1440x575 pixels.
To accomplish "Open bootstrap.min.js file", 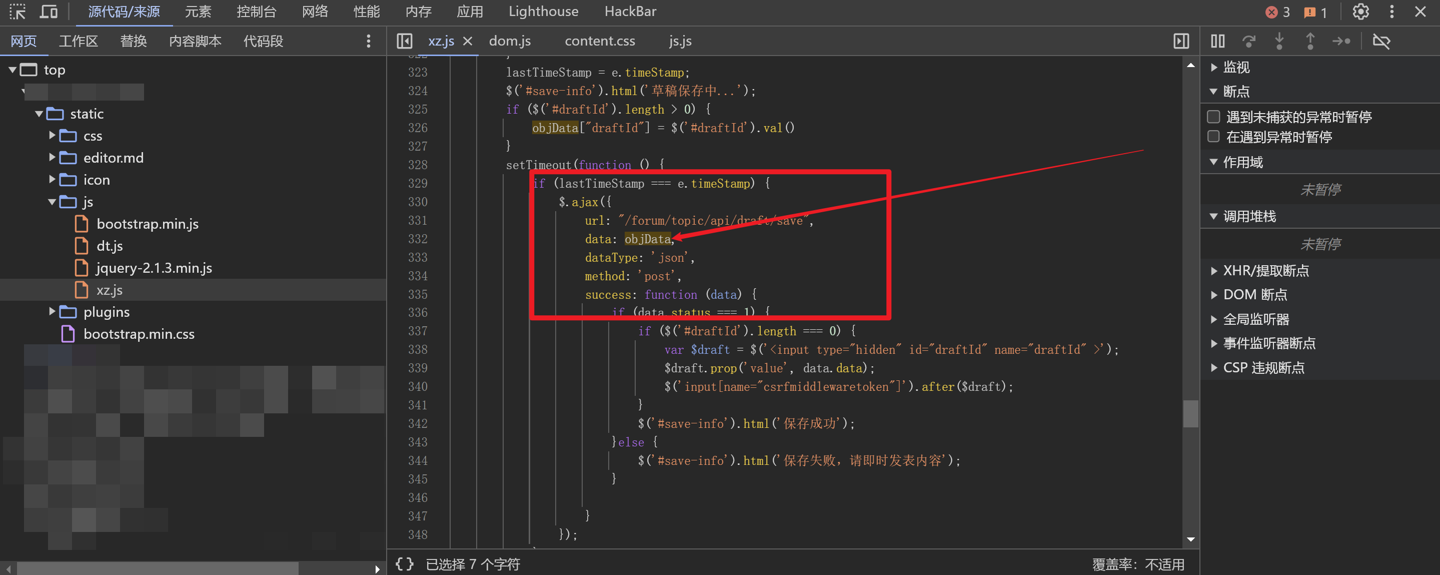I will click(148, 224).
